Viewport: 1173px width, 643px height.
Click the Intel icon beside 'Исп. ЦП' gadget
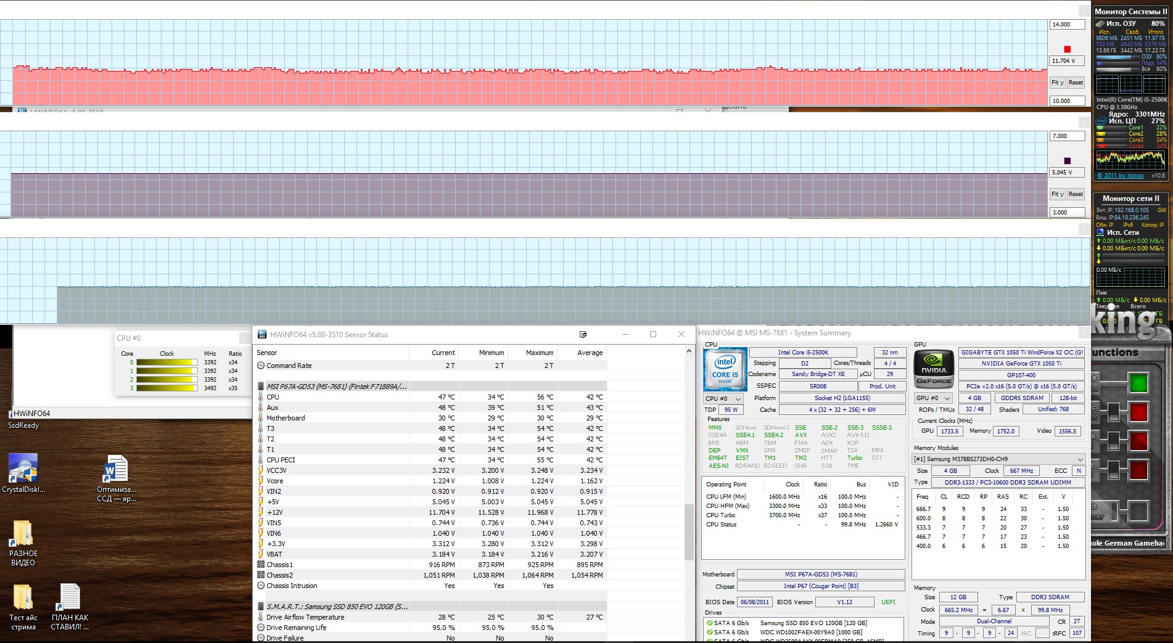1101,121
